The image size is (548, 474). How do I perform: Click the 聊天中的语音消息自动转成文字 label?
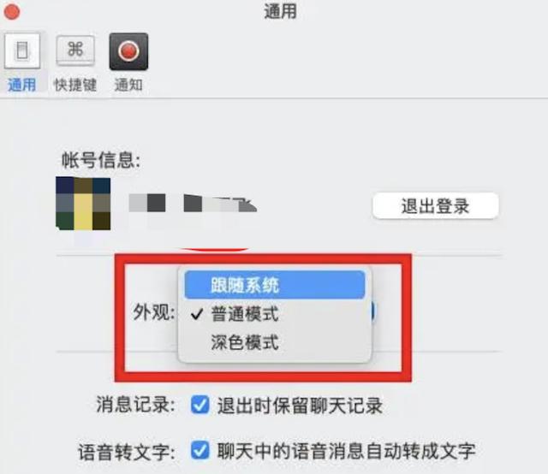click(346, 451)
